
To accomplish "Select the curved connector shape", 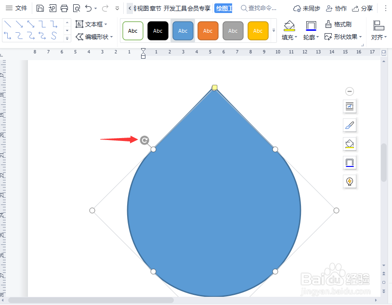I will [x=19, y=36].
